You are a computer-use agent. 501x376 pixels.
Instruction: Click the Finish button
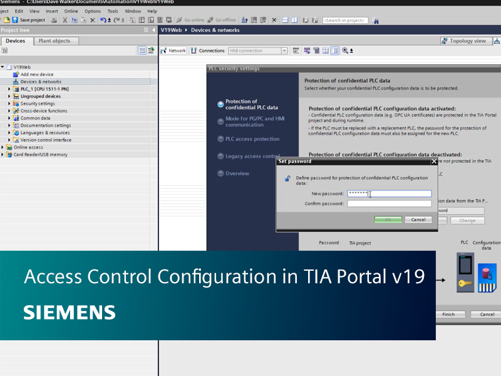(x=450, y=314)
